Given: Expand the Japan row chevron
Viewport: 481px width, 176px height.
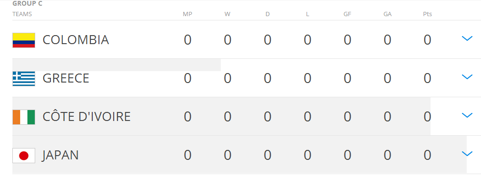Looking at the screenshot, I should [x=467, y=154].
